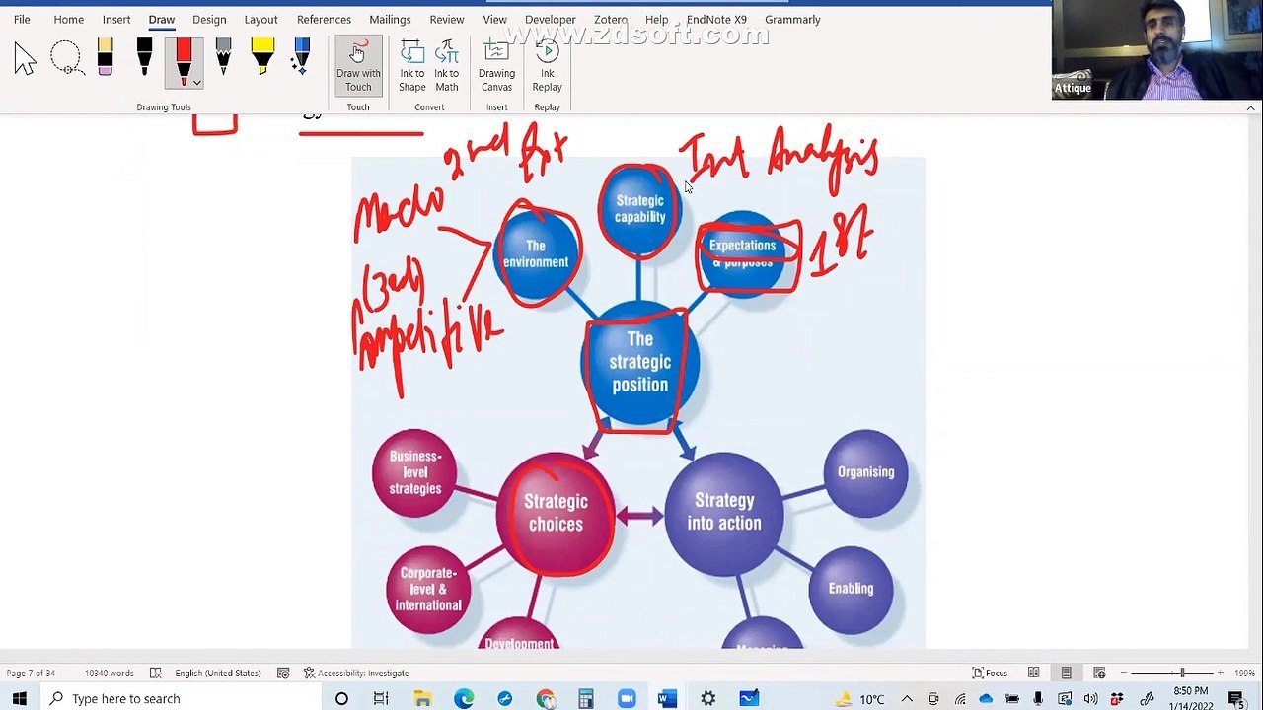This screenshot has width=1263, height=710.
Task: Switch to Print Layout view
Action: (1066, 673)
